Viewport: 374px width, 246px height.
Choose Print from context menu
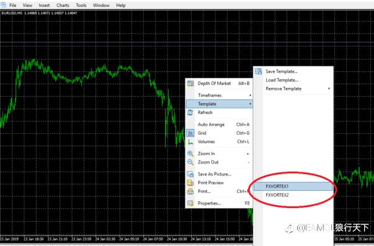pyautogui.click(x=219, y=191)
